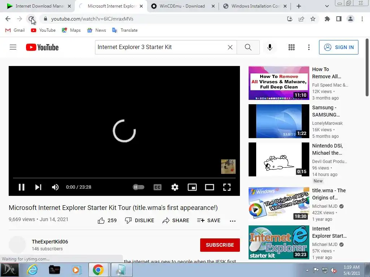The height and width of the screenshot is (277, 370).
Task: Toggle the autoplay switch in player
Action: [138, 187]
